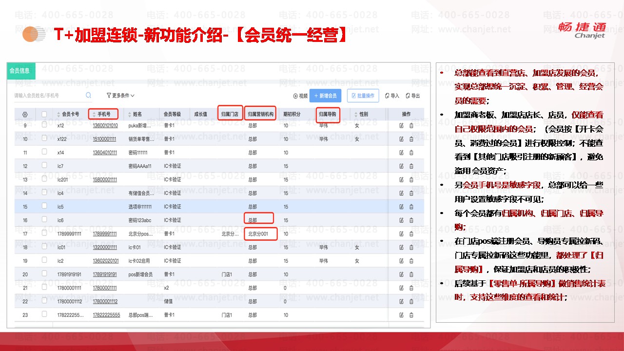The image size is (624, 351).
Task: Click the 导出 button
Action: (412, 96)
